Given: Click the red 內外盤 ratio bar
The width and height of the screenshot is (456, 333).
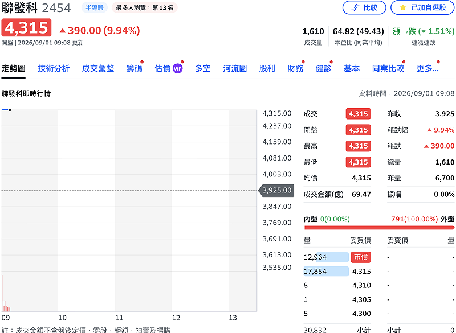Looking at the screenshot, I should tap(379, 228).
